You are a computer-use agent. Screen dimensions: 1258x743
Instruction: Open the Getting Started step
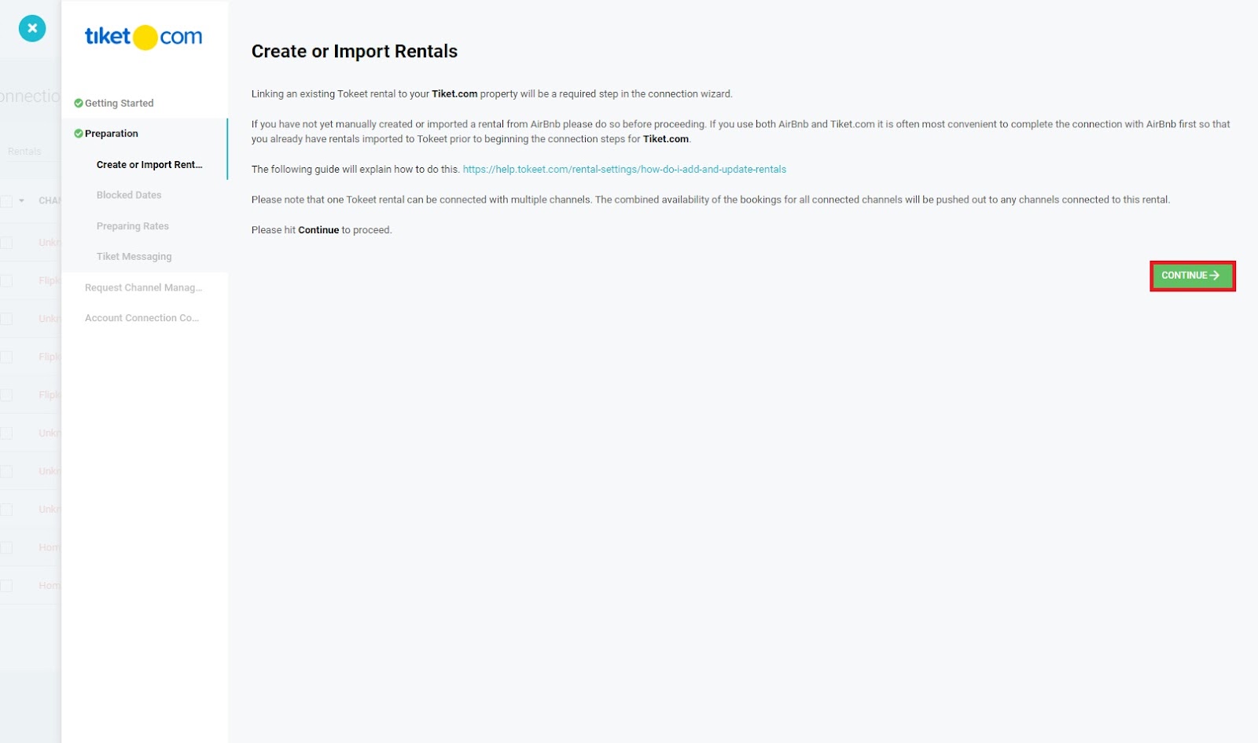(x=120, y=103)
